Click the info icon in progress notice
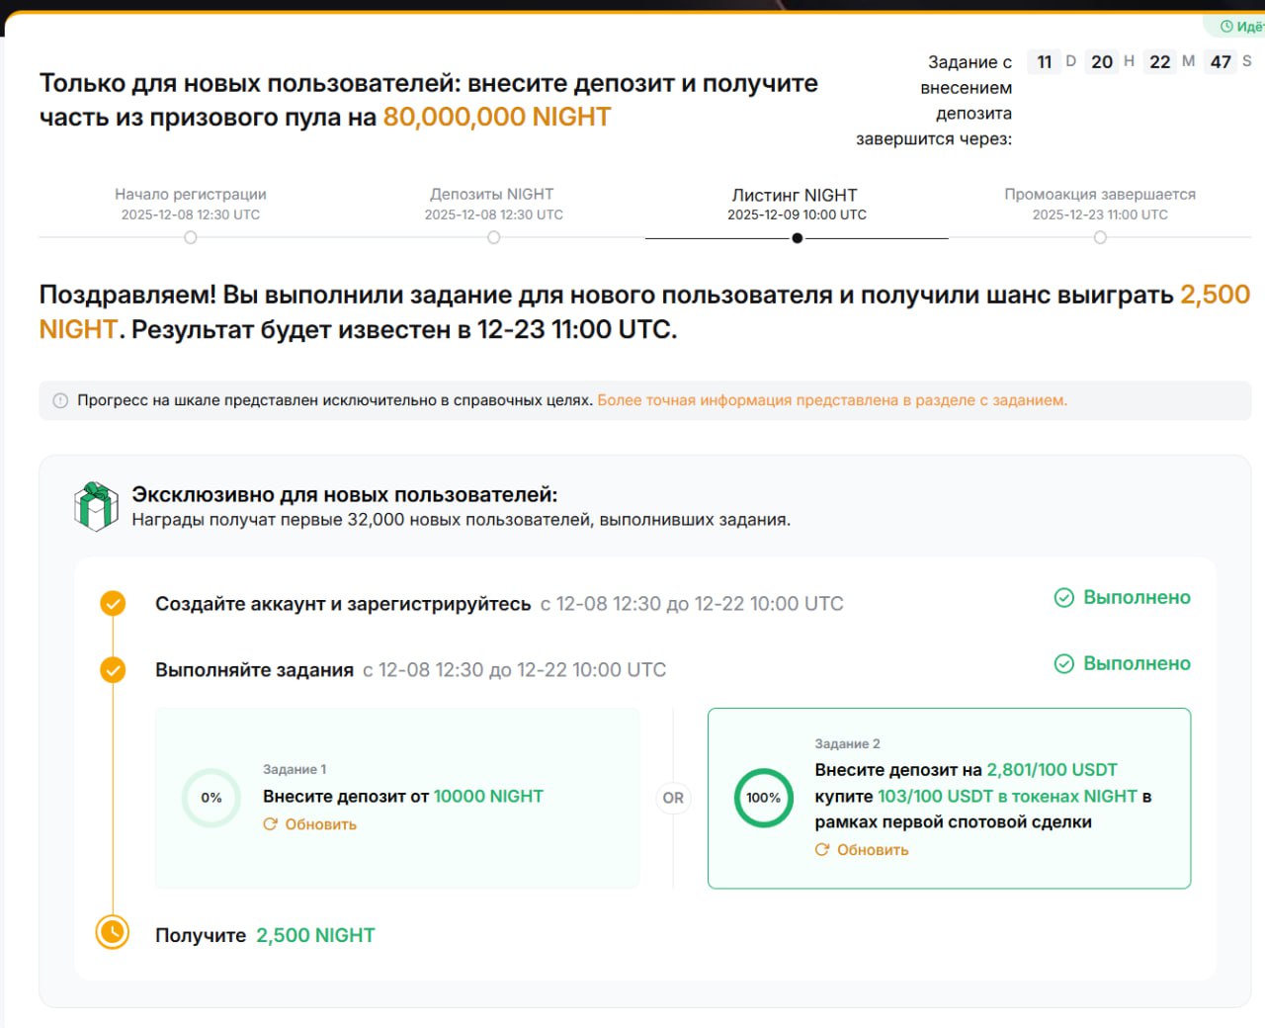 tap(60, 401)
